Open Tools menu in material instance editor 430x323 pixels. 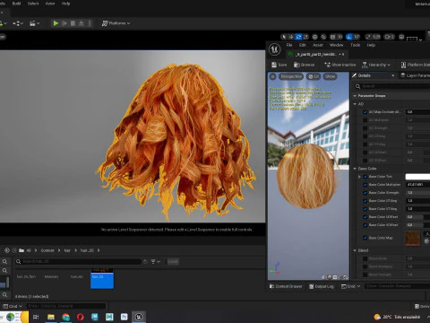pyautogui.click(x=355, y=45)
